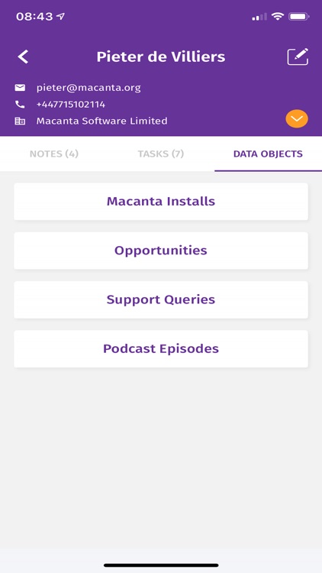322x573 pixels.
Task: Select the DATA OBJECTS tab
Action: (x=268, y=154)
